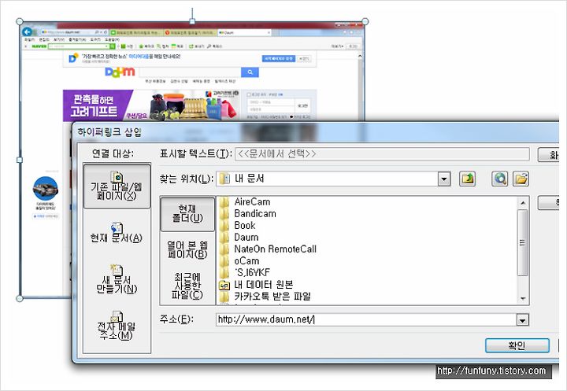Viewport: 567px width, 391px height.
Task: Select the 내 데이터 원본 folder
Action: (263, 284)
